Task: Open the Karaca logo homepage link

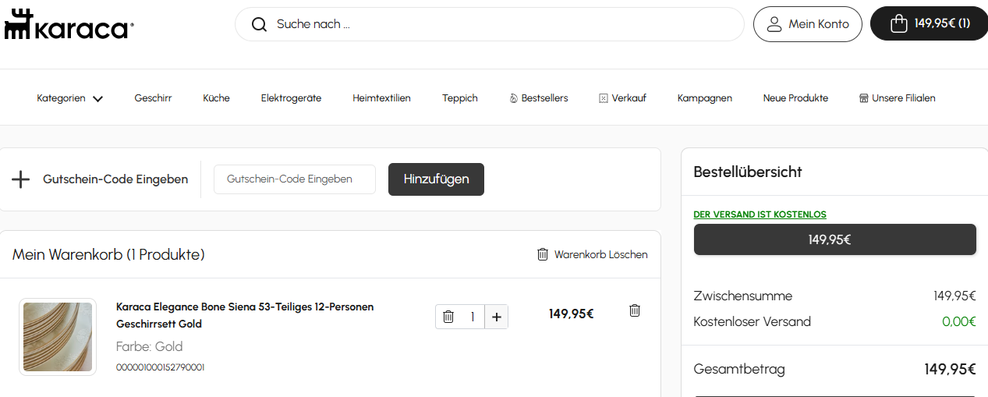Action: [x=69, y=25]
